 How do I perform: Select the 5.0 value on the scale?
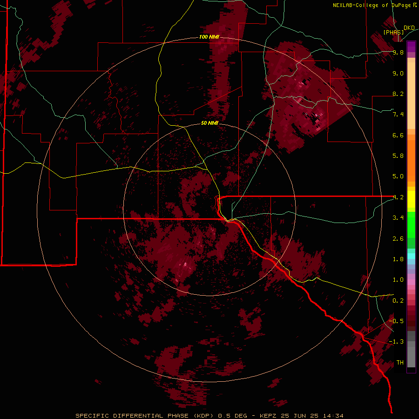point(398,176)
